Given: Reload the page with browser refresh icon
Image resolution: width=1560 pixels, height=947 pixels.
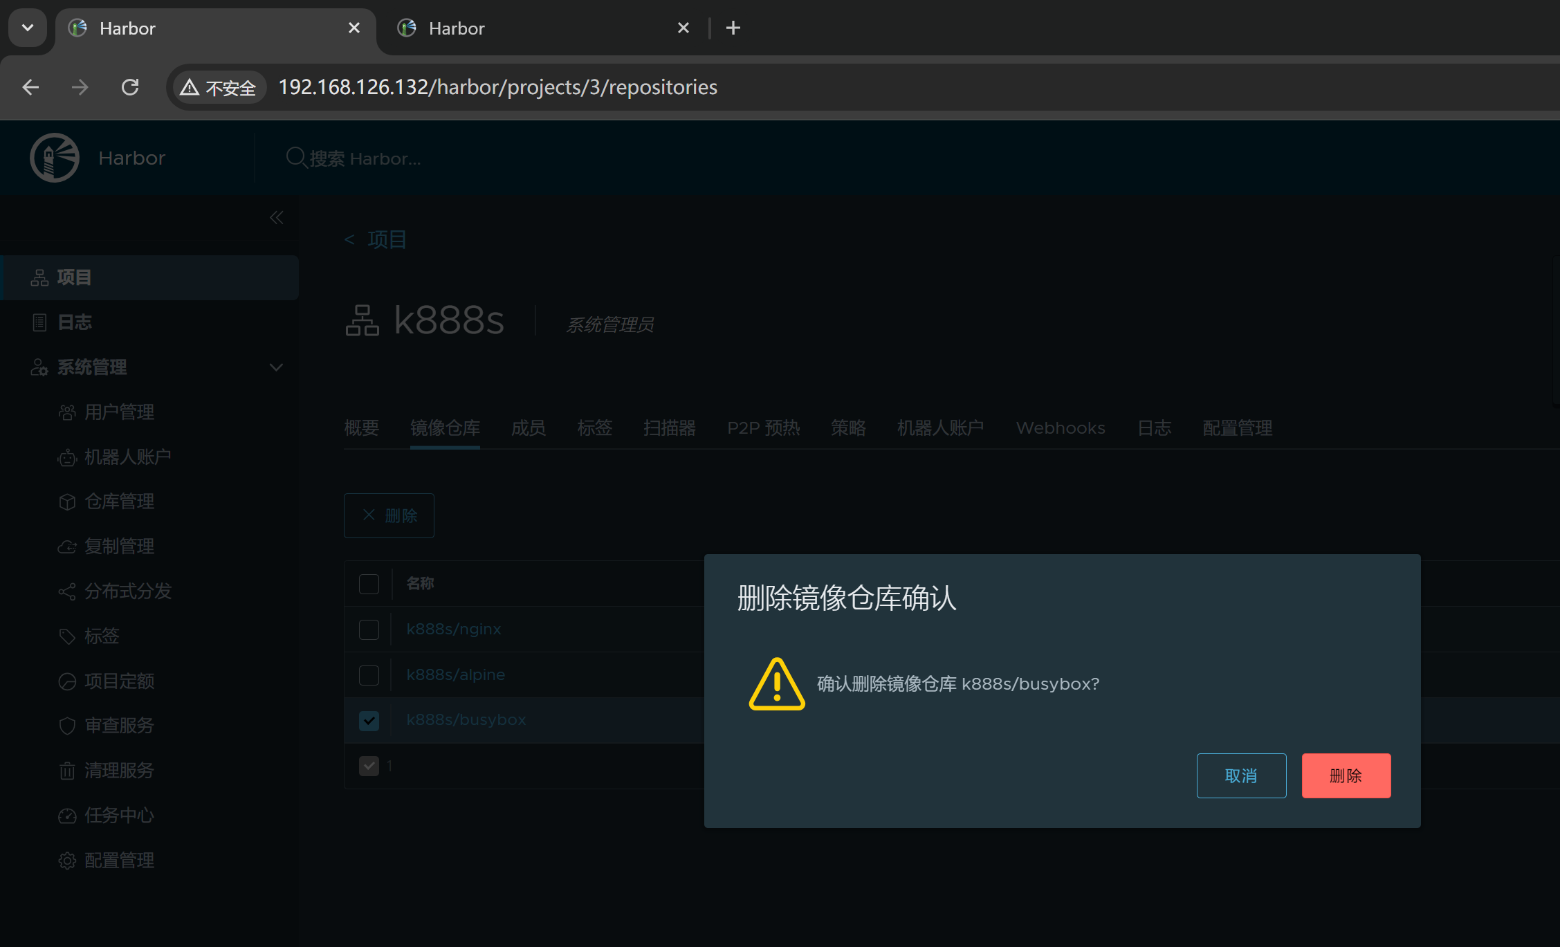Looking at the screenshot, I should tap(130, 87).
